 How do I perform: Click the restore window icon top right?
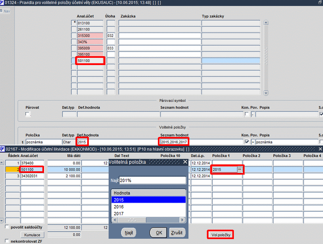(x=320, y=3)
